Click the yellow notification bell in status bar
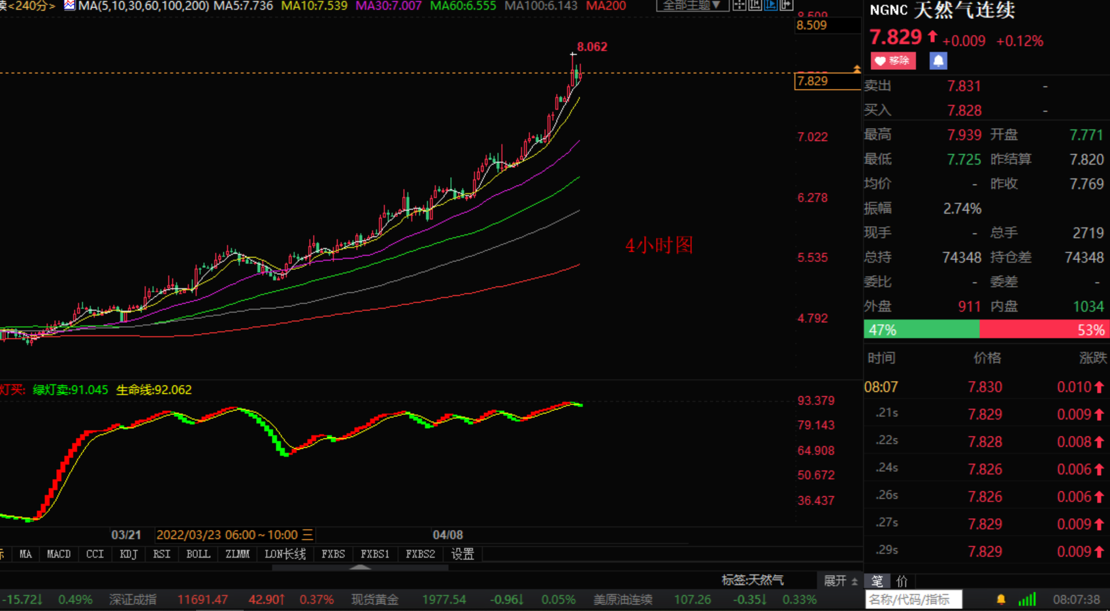The width and height of the screenshot is (1110, 611). pyautogui.click(x=1000, y=599)
